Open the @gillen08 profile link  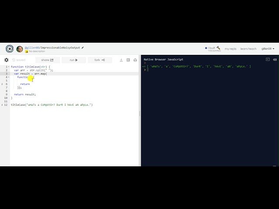click(x=32, y=47)
